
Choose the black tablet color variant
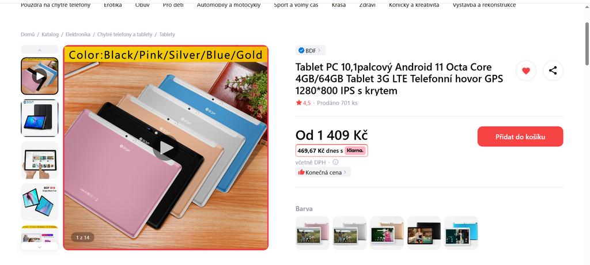[424, 233]
